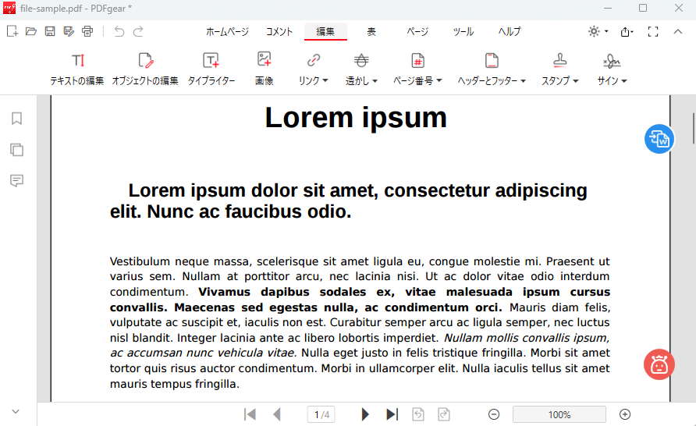Viewport: 696px width, 426px height.
Task: Rotate page clockwise
Action: [x=444, y=414]
